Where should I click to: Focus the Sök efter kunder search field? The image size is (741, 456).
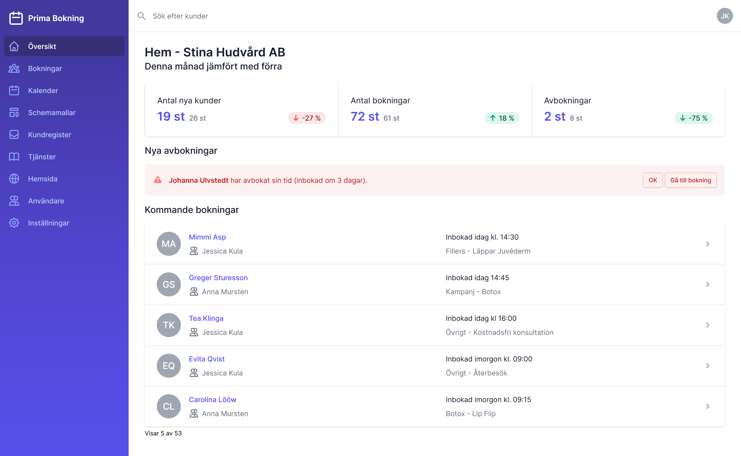pyautogui.click(x=423, y=16)
